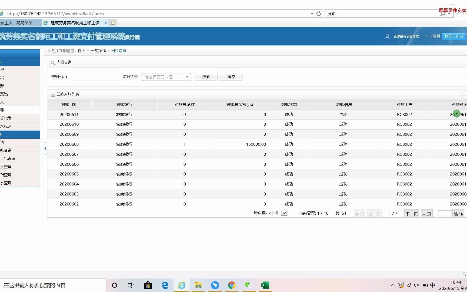This screenshot has height=292, width=467.
Task: Sort by 对账日期 column header
Action: (69, 104)
